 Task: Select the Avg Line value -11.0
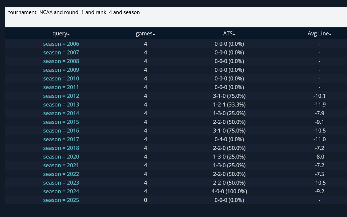320,139
